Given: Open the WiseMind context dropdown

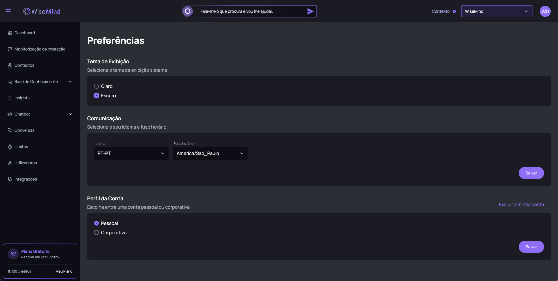Looking at the screenshot, I should point(496,11).
